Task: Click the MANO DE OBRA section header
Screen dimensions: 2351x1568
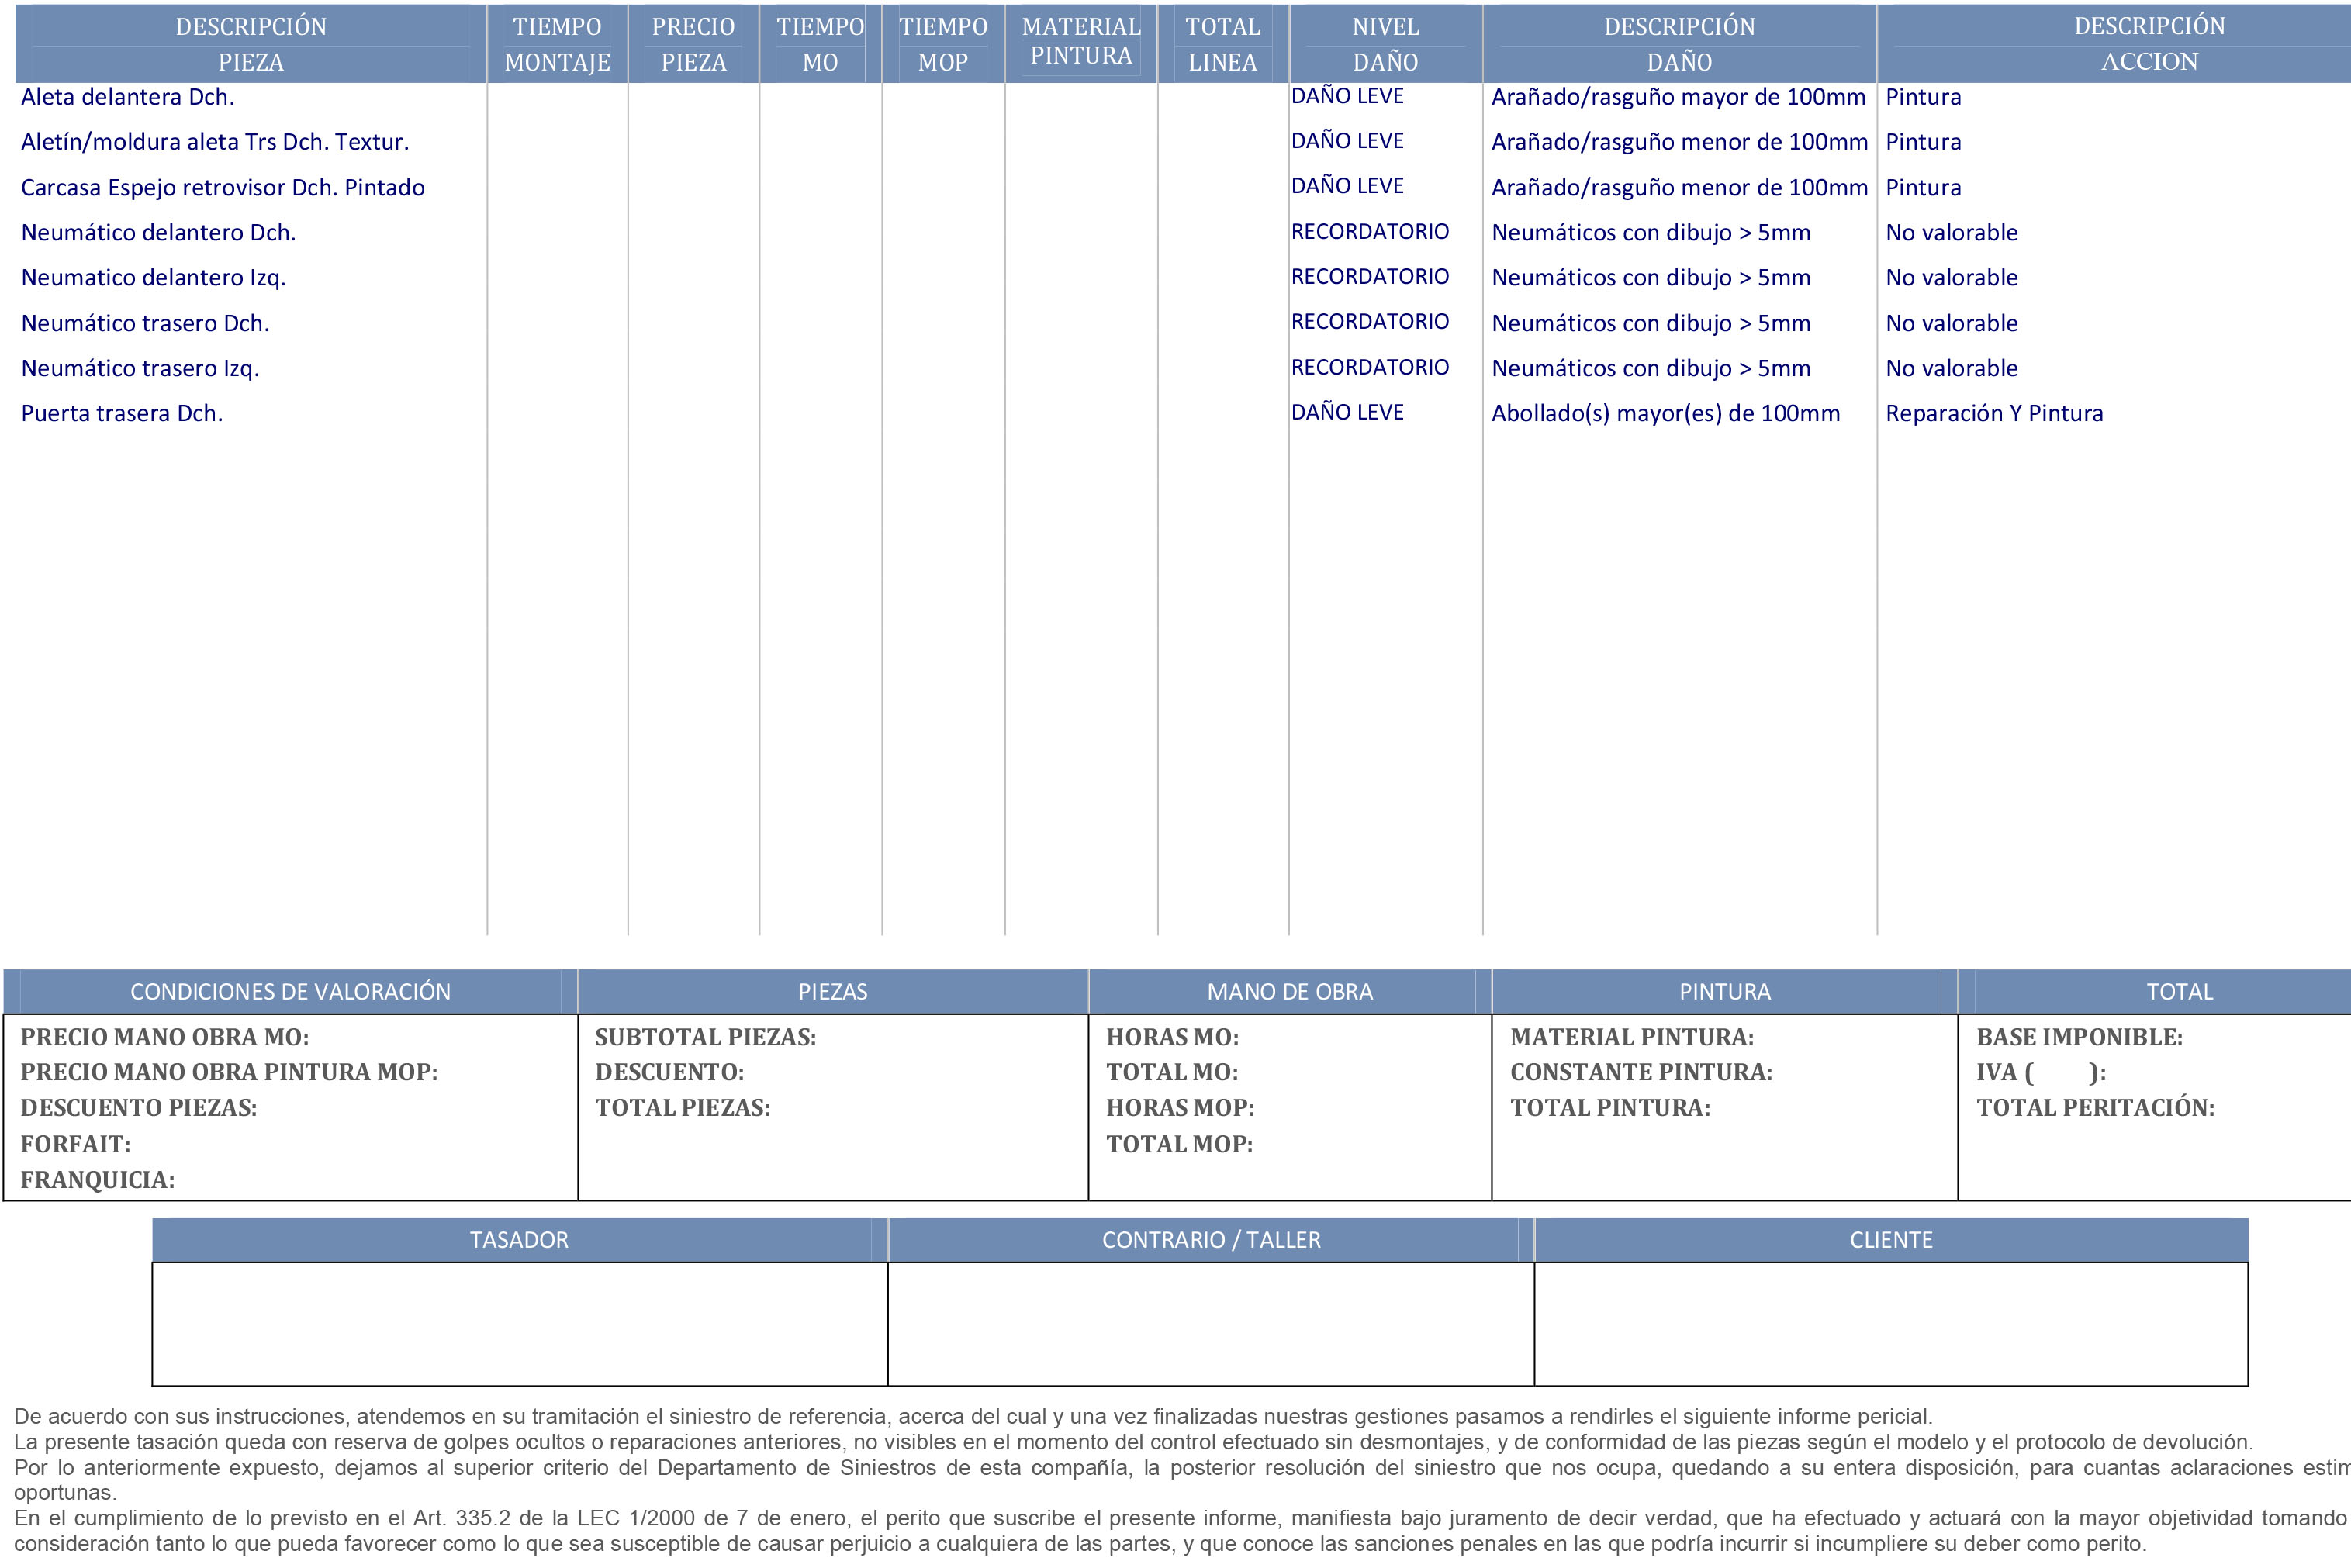Action: click(1289, 991)
